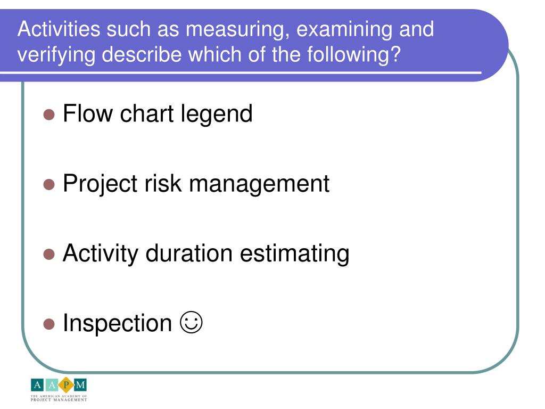Image resolution: width=545 pixels, height=409 pixels.
Task: Click the word verifying in the title
Action: [x=56, y=55]
